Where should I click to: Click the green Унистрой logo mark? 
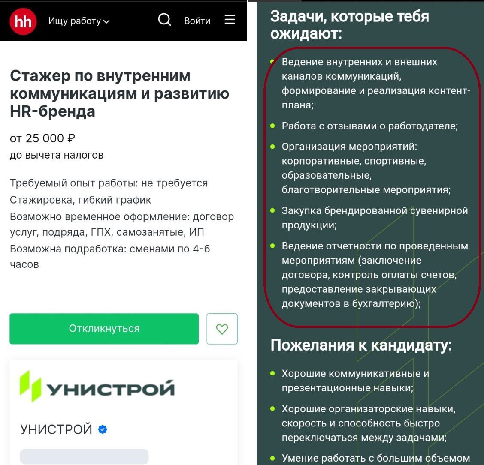coord(30,386)
